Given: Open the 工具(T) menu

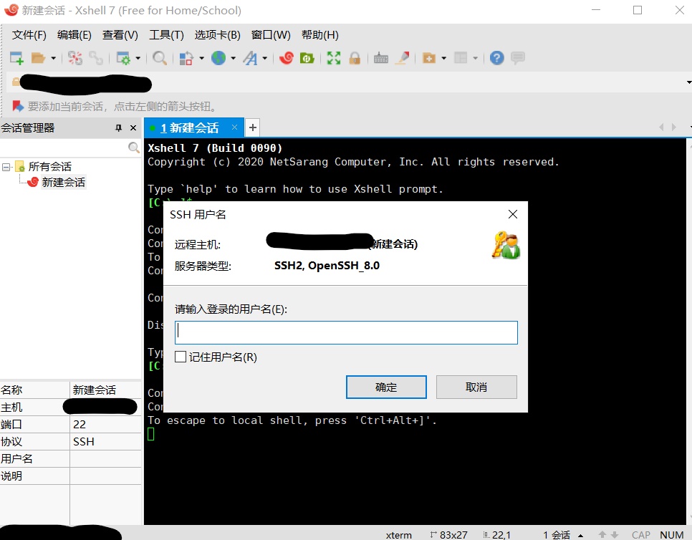Looking at the screenshot, I should click(x=166, y=35).
